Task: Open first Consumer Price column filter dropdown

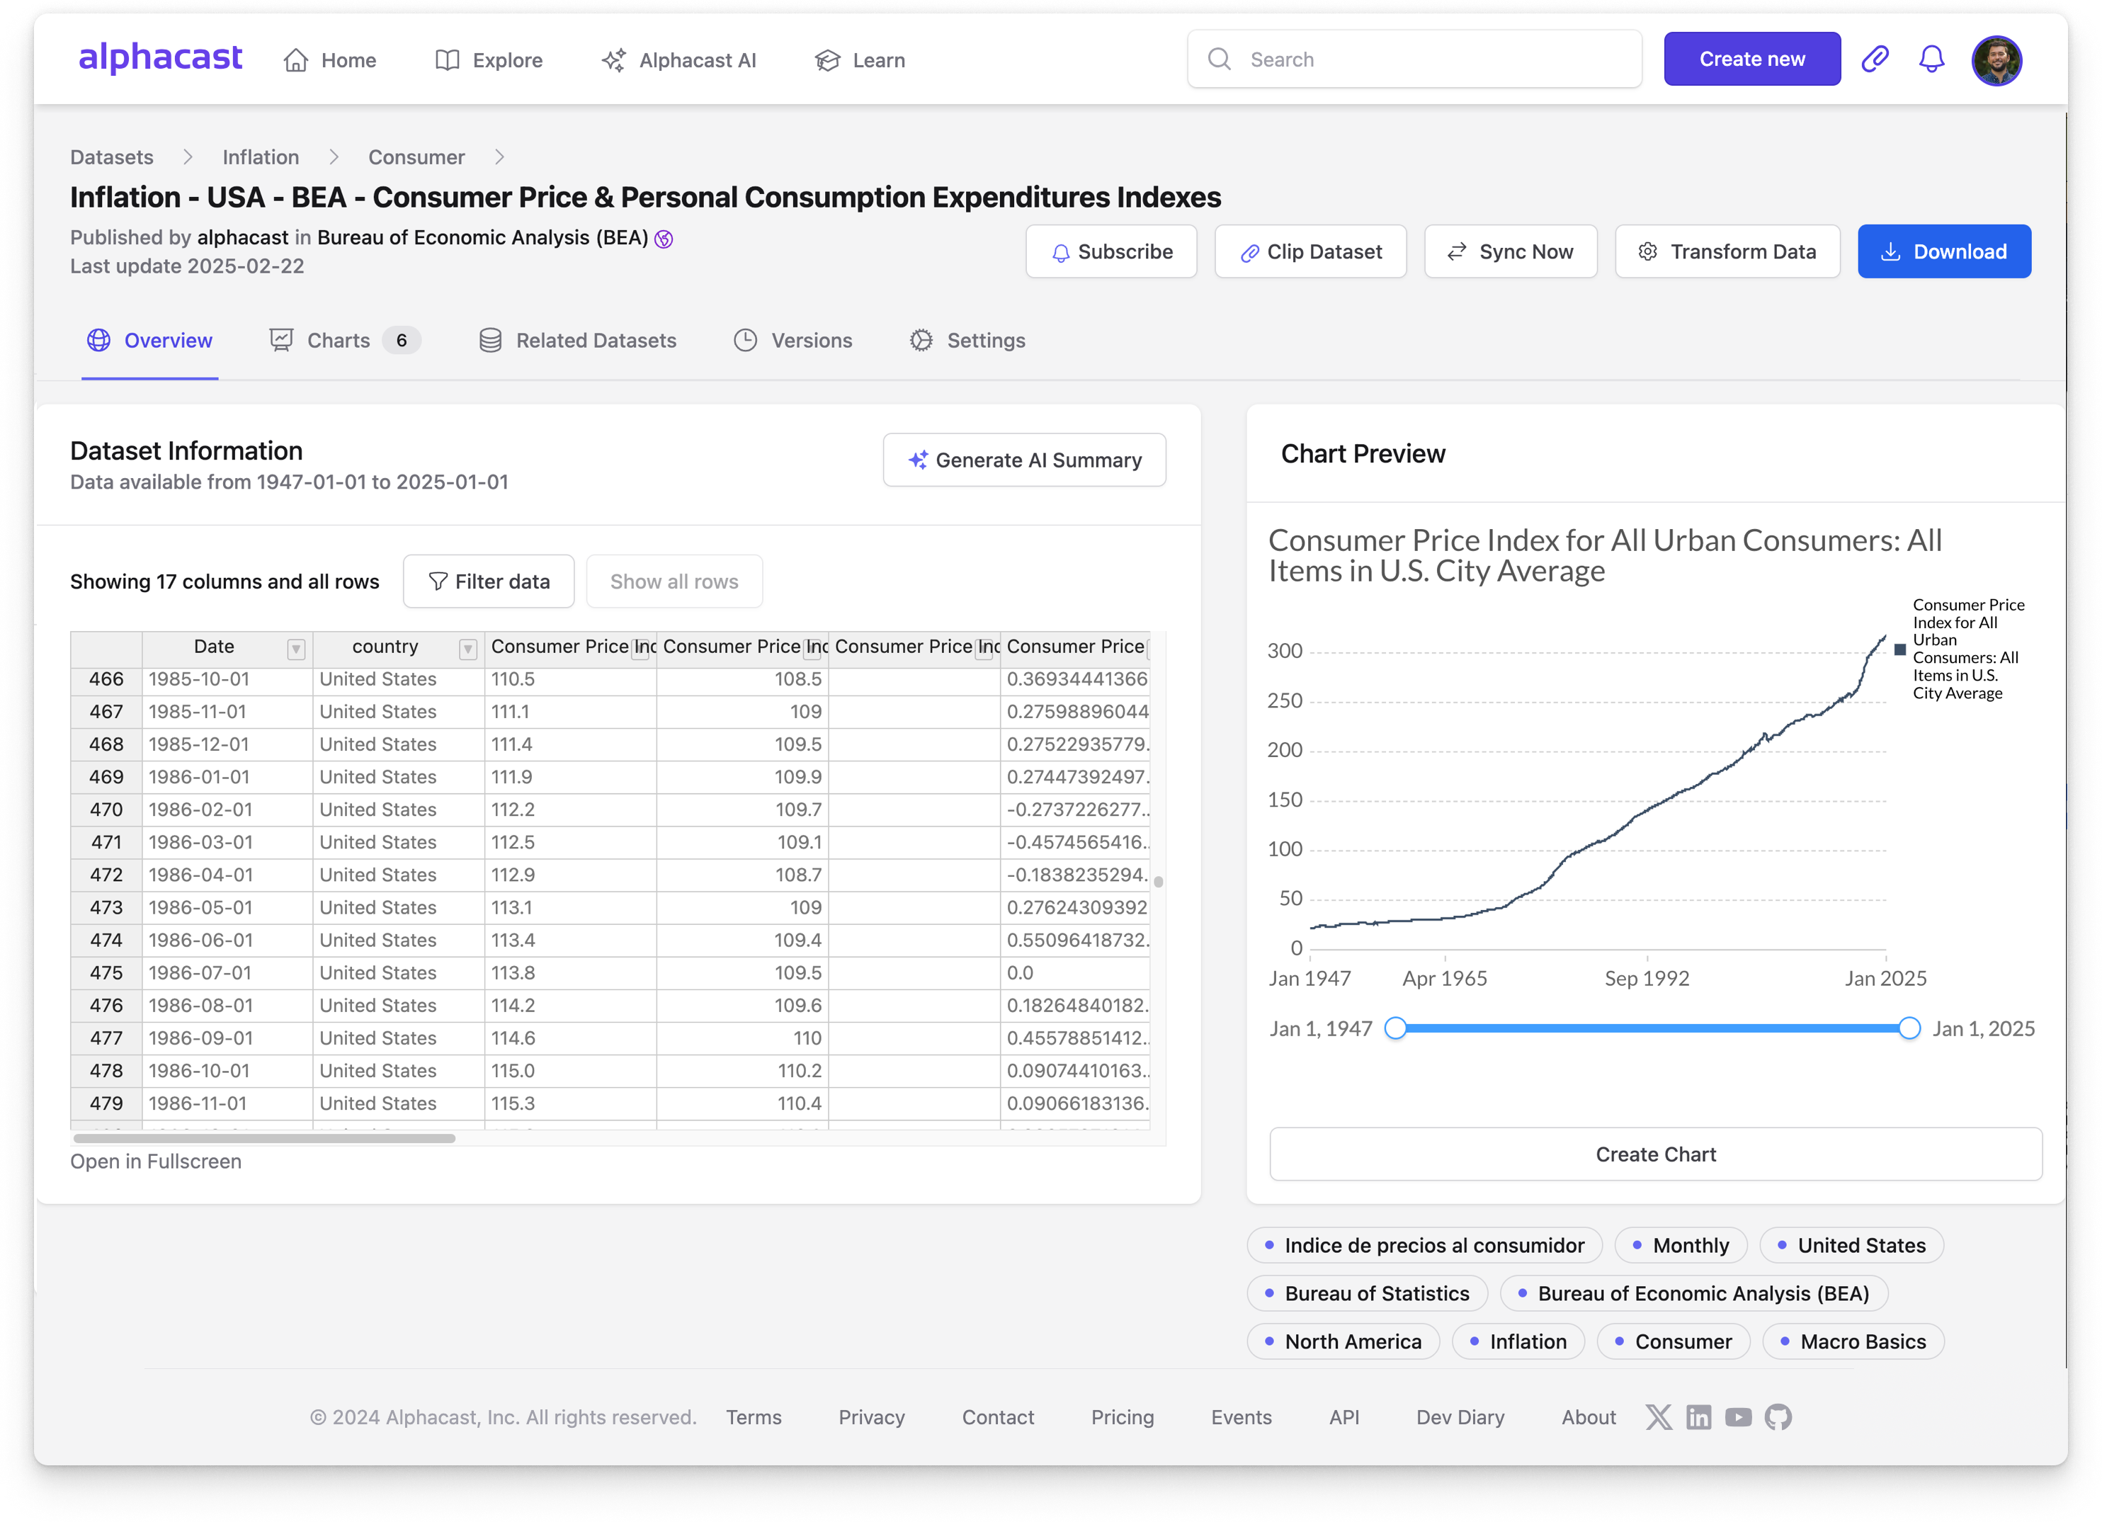Action: coord(640,649)
